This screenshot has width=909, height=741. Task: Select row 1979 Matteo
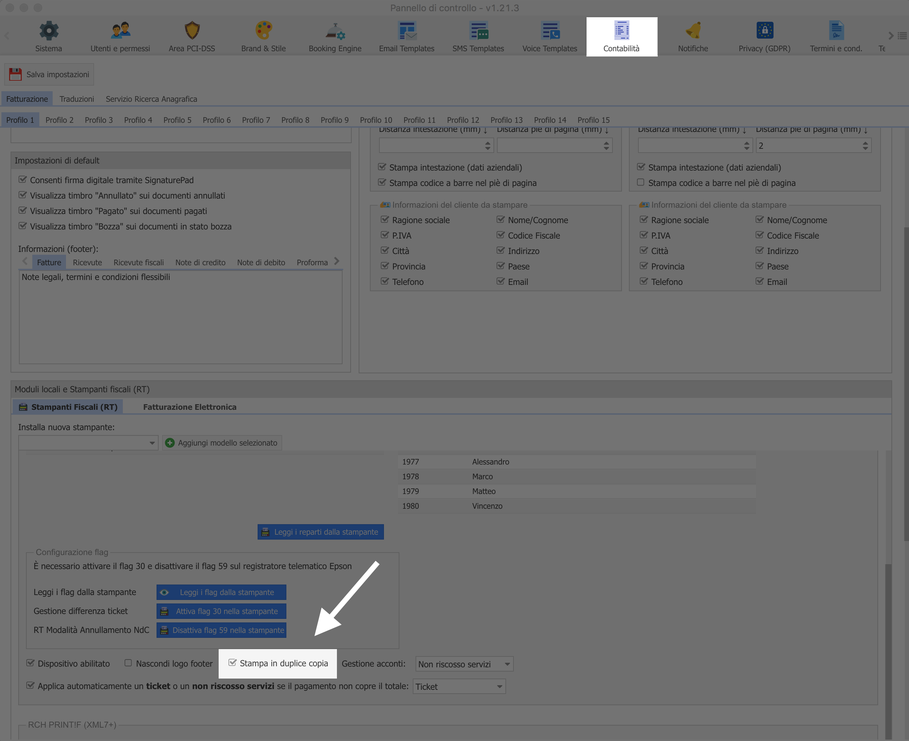click(x=577, y=491)
